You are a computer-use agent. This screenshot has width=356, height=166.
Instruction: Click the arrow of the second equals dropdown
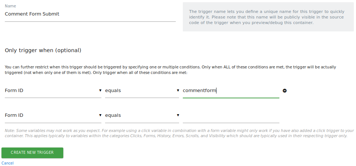pos(178,115)
